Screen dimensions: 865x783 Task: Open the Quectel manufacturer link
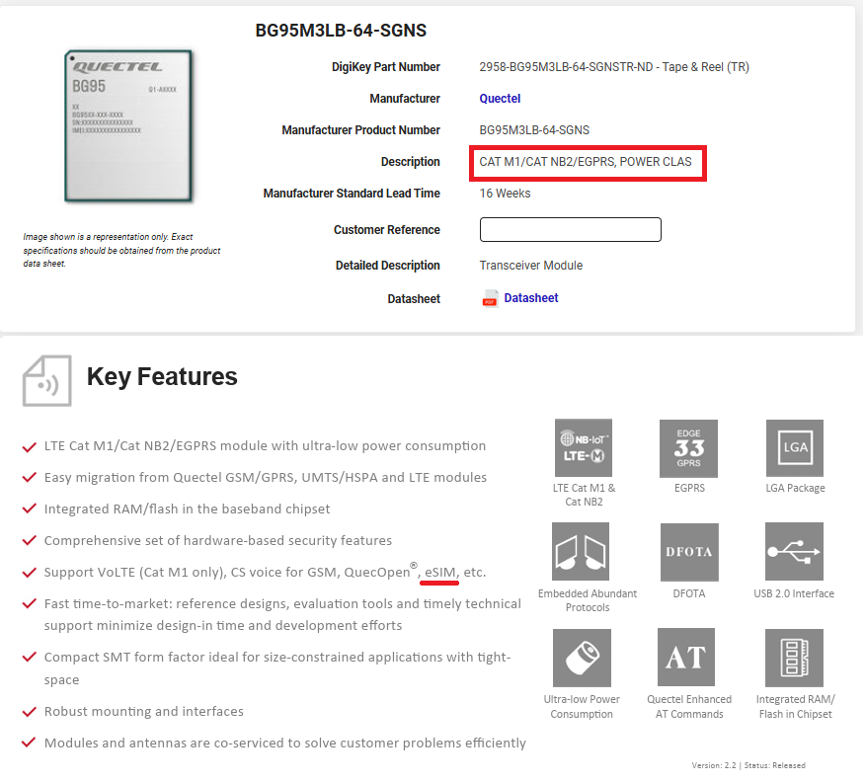[x=500, y=99]
